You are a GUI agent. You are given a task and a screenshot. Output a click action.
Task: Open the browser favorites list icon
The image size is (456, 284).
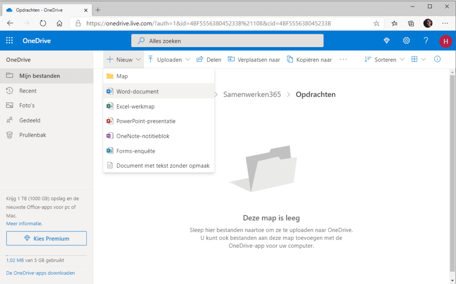tap(395, 23)
